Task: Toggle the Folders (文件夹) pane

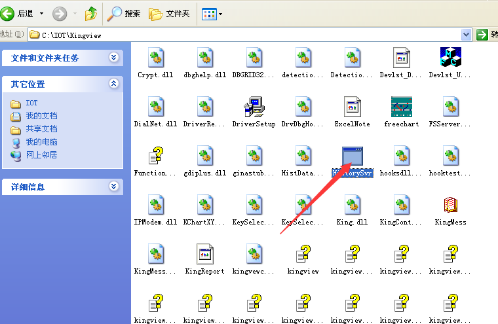Action: 169,14
